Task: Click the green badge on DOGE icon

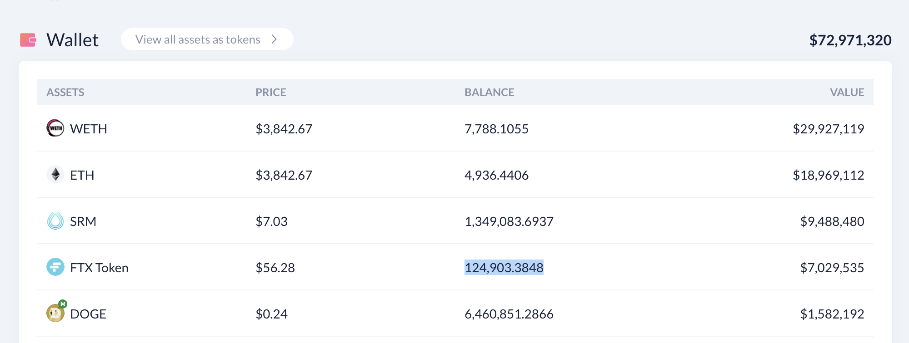Action: click(63, 304)
